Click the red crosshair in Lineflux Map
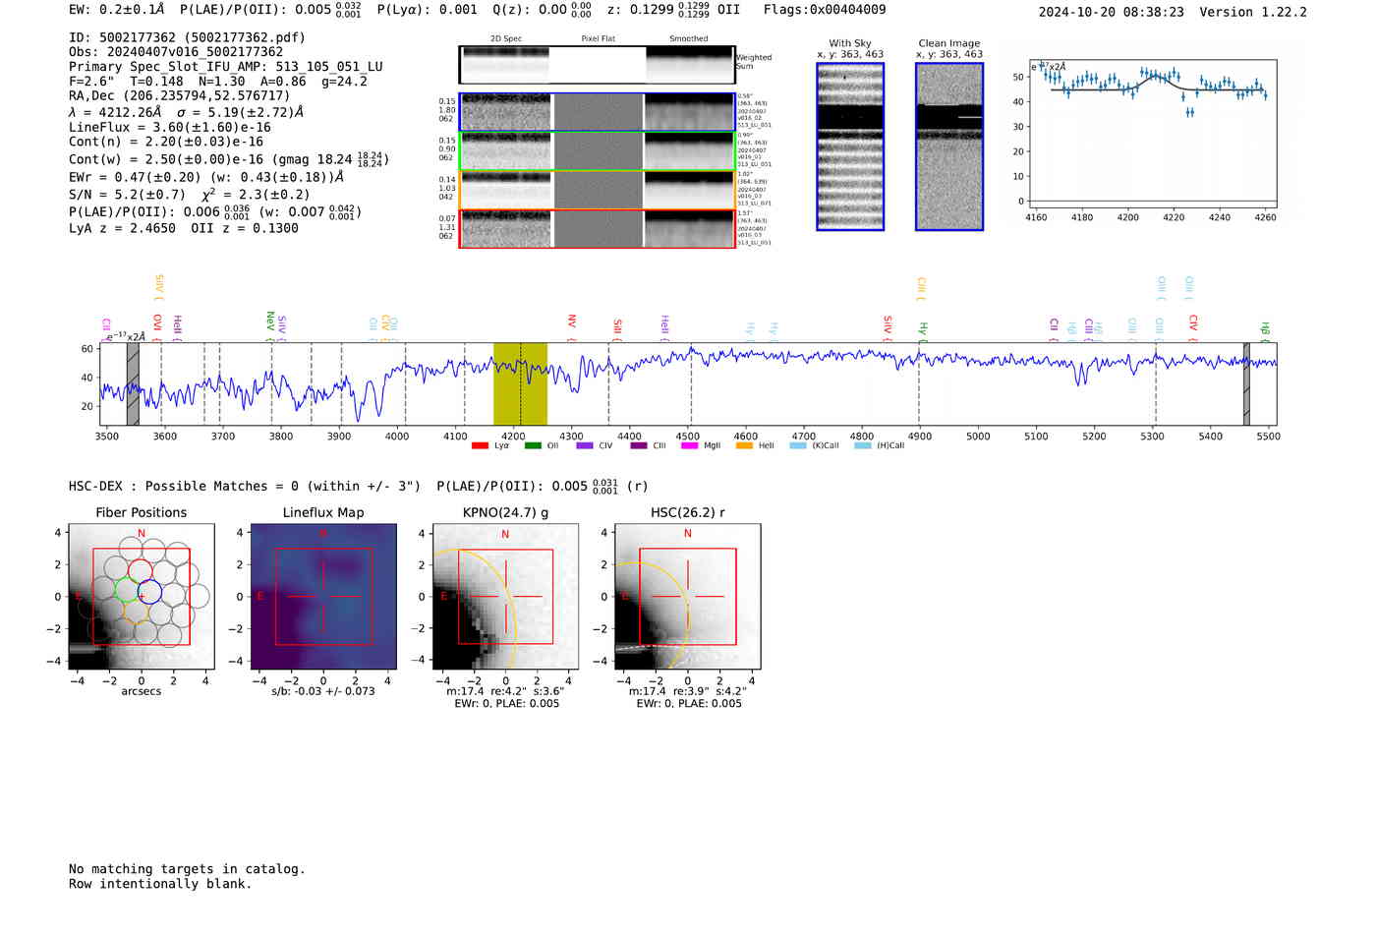Screen dimensions: 1376x937 coord(323,597)
